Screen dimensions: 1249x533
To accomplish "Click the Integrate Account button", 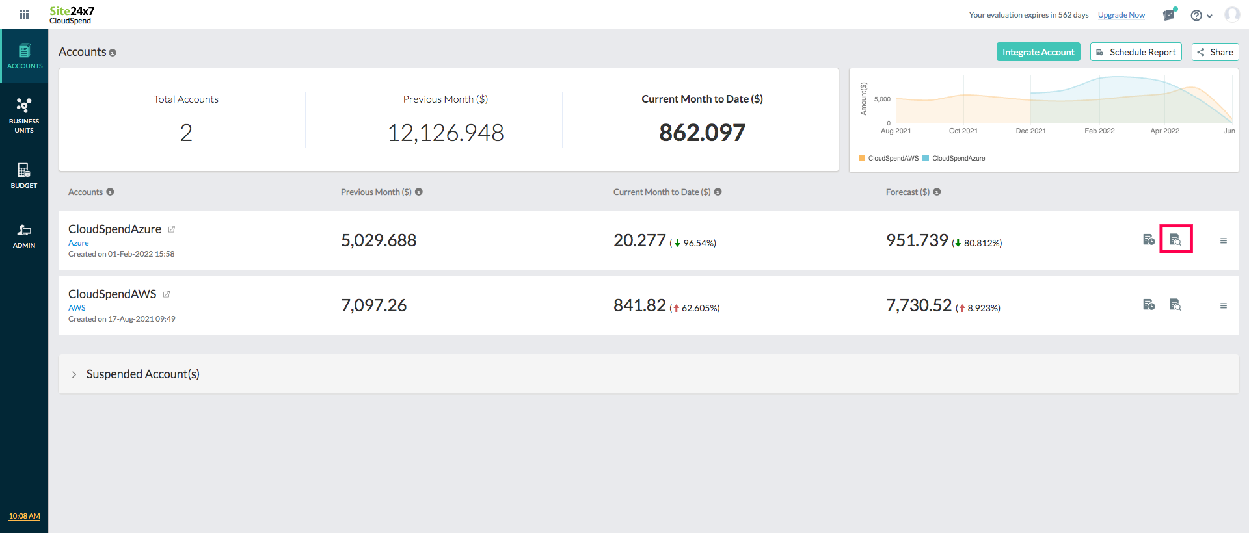I will coord(1038,52).
